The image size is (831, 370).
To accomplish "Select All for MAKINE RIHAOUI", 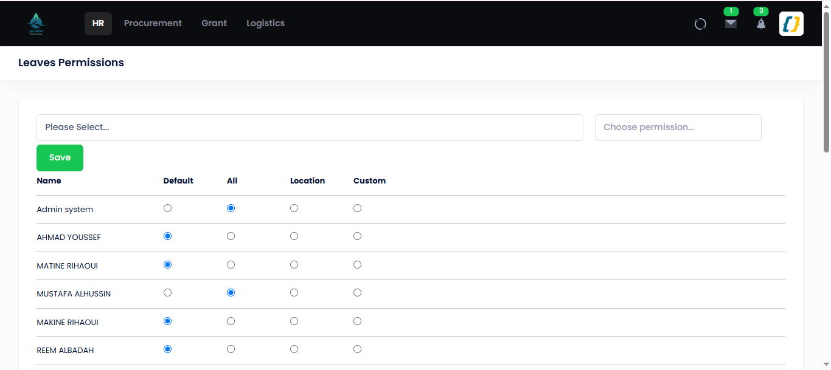I will pos(231,321).
